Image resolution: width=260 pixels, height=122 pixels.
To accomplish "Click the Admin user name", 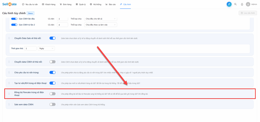I will pos(254,4).
